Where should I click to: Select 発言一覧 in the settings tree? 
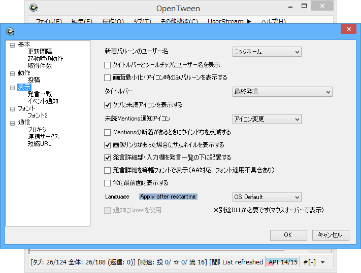40,94
